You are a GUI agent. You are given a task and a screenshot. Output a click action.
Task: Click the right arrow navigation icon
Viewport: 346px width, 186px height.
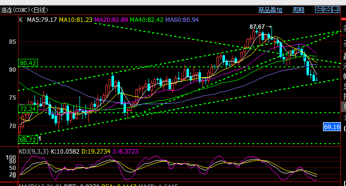(x=327, y=9)
